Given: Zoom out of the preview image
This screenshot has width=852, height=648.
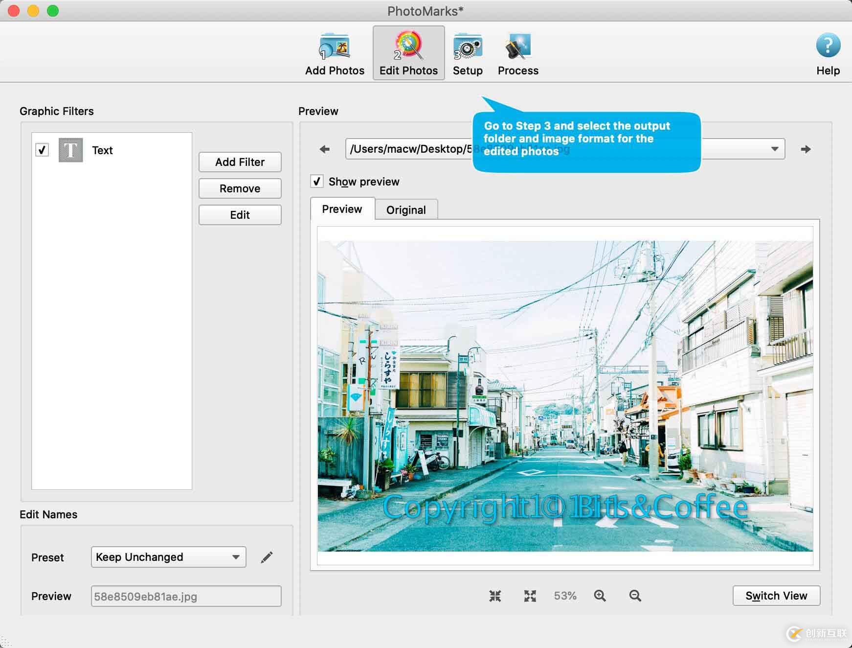Looking at the screenshot, I should [635, 596].
